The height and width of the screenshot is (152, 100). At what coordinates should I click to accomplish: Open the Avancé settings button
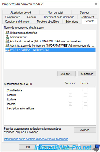click(85, 130)
